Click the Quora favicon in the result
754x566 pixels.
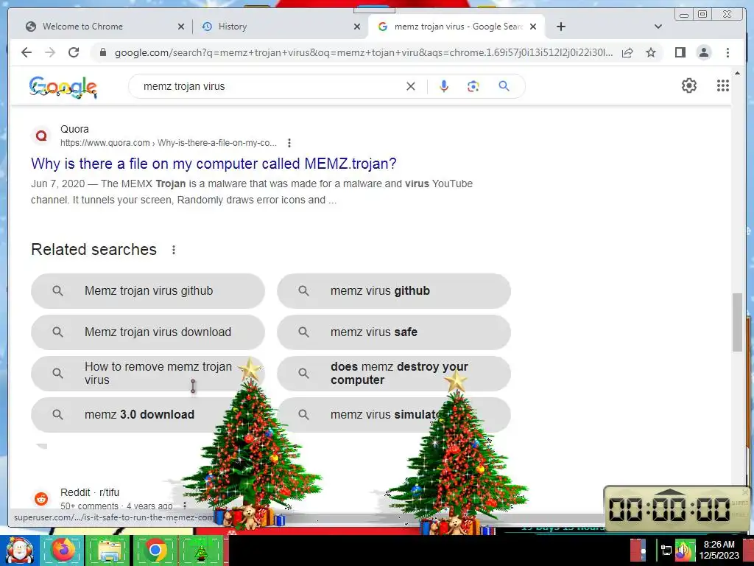[x=42, y=136]
